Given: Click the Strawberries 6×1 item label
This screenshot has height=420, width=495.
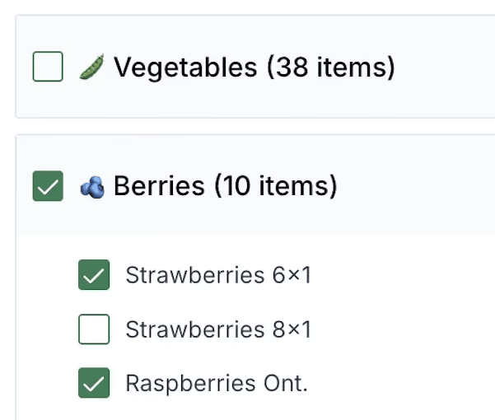Looking at the screenshot, I should pyautogui.click(x=218, y=275).
